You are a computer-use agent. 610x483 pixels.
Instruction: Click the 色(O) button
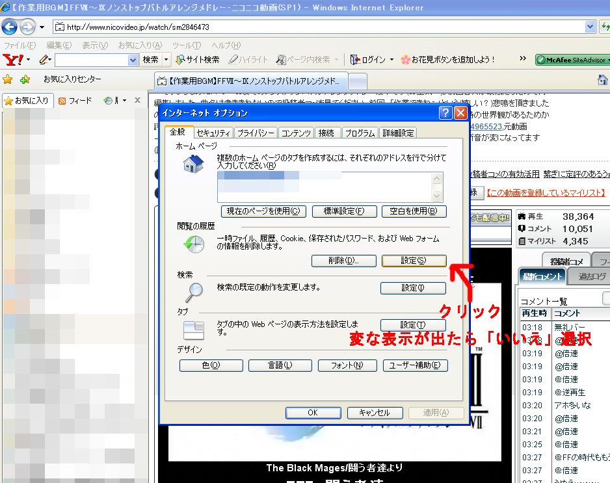[x=211, y=365]
